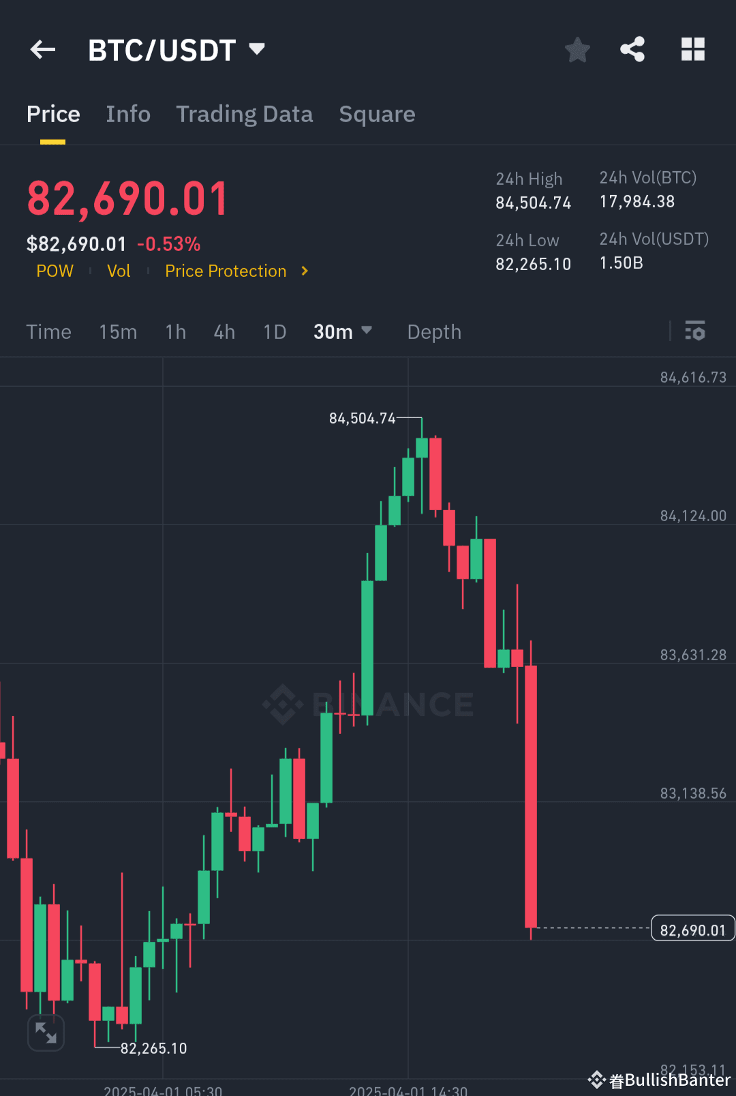The width and height of the screenshot is (736, 1096).
Task: Toggle the Vol indicator display
Action: [x=119, y=271]
